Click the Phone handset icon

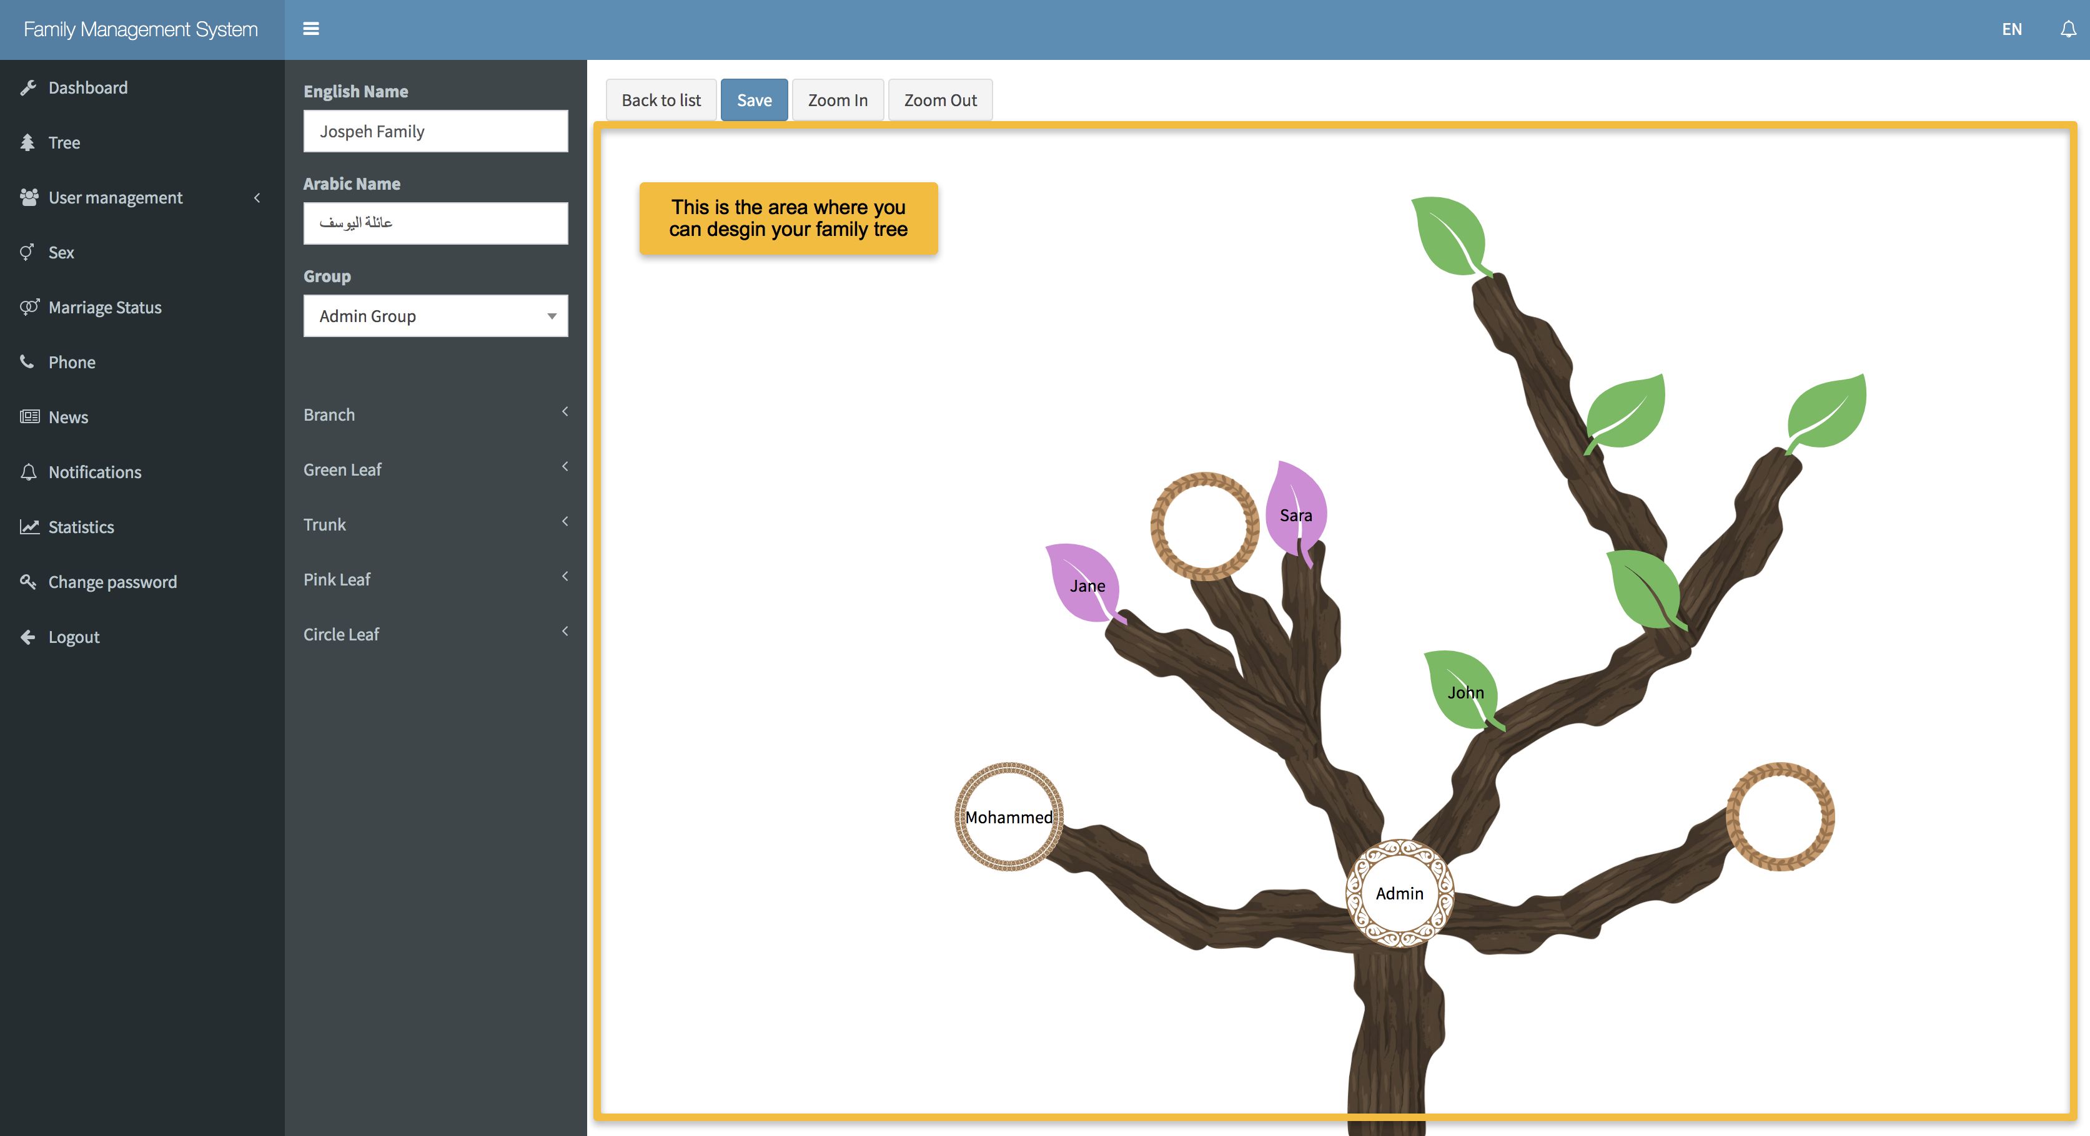pos(27,361)
